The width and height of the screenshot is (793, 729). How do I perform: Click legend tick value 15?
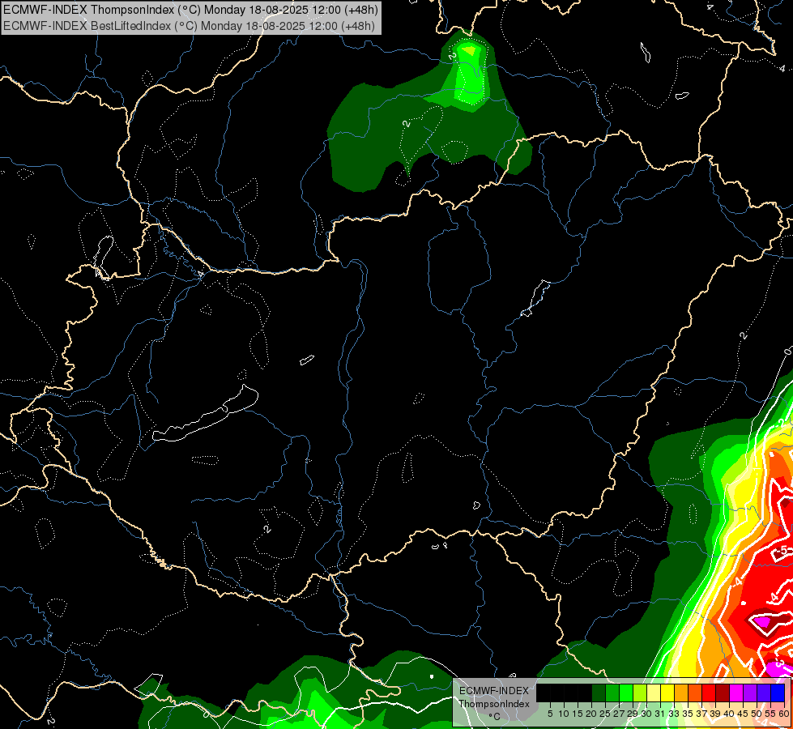[x=578, y=714]
